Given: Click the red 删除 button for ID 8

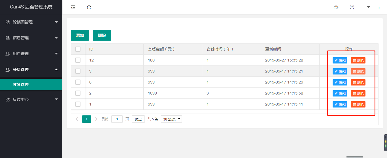Looking at the screenshot, I should [x=358, y=82].
